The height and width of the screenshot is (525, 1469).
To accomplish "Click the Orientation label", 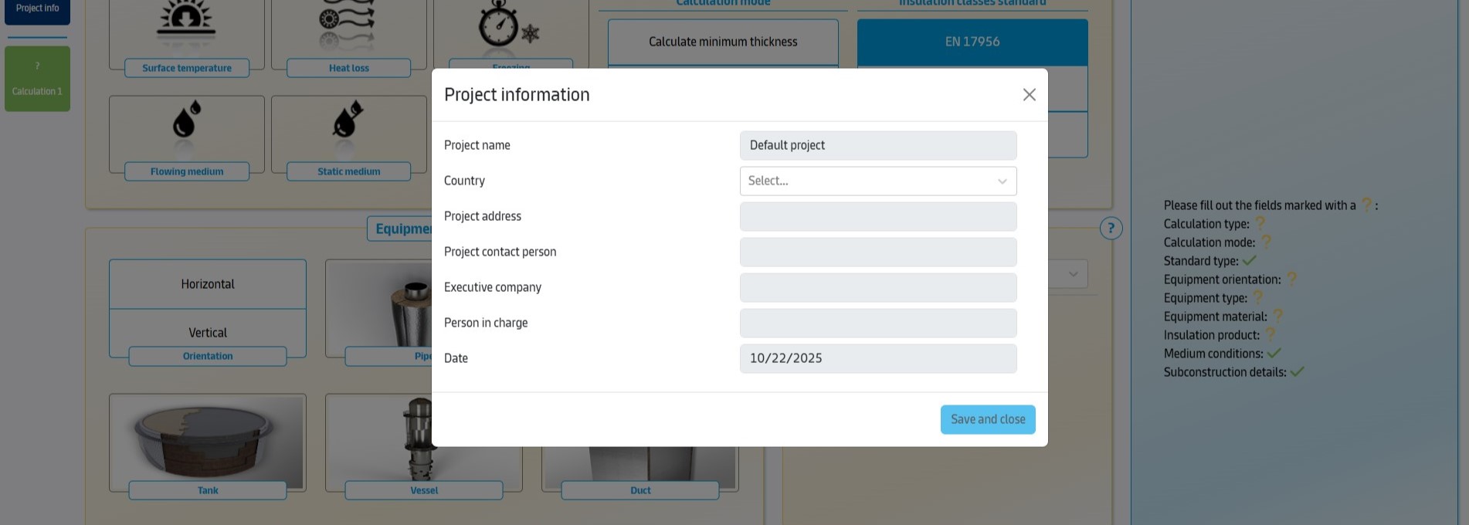I will [x=208, y=356].
